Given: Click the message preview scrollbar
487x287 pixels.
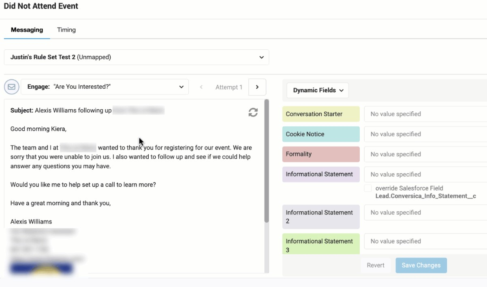Looking at the screenshot, I should pos(266,162).
